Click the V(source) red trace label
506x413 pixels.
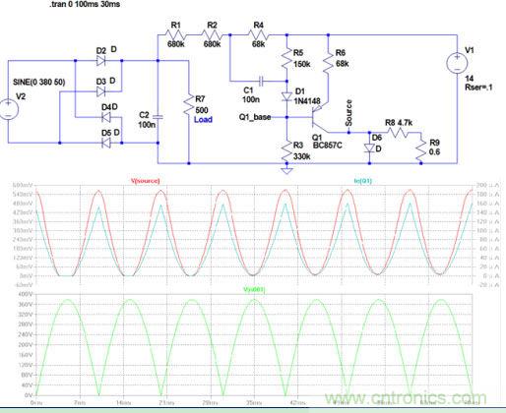point(146,181)
